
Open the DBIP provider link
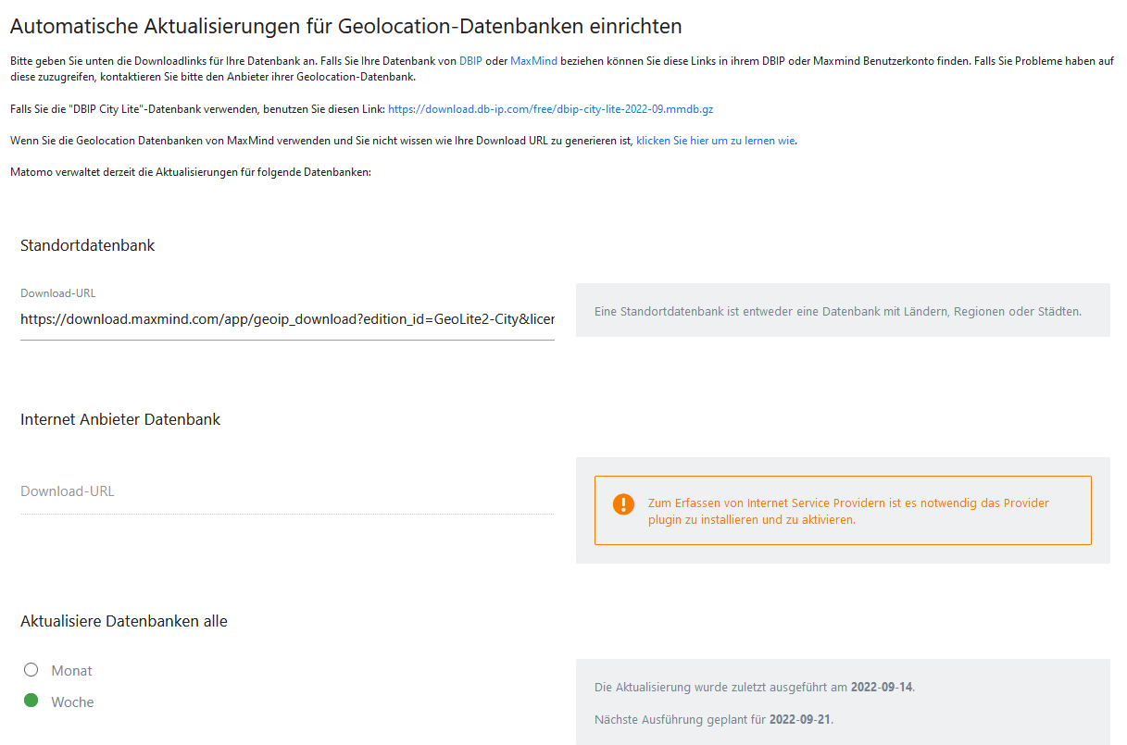pos(470,60)
